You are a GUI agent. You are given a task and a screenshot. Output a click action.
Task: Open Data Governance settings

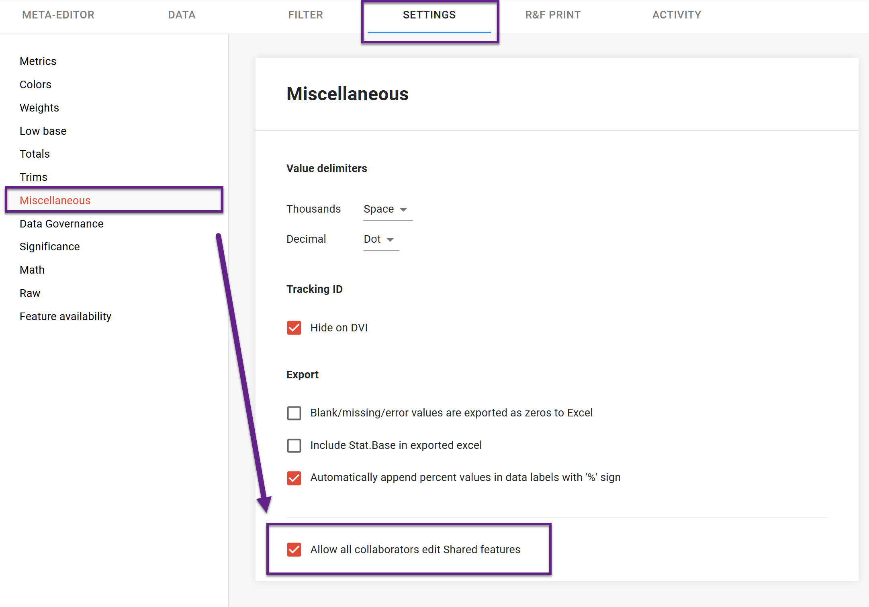(x=61, y=224)
